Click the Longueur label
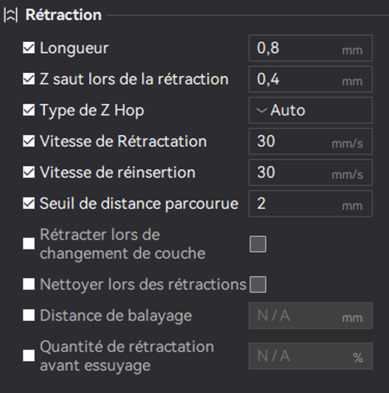Viewport: 389px width, 393px height. coord(74,48)
